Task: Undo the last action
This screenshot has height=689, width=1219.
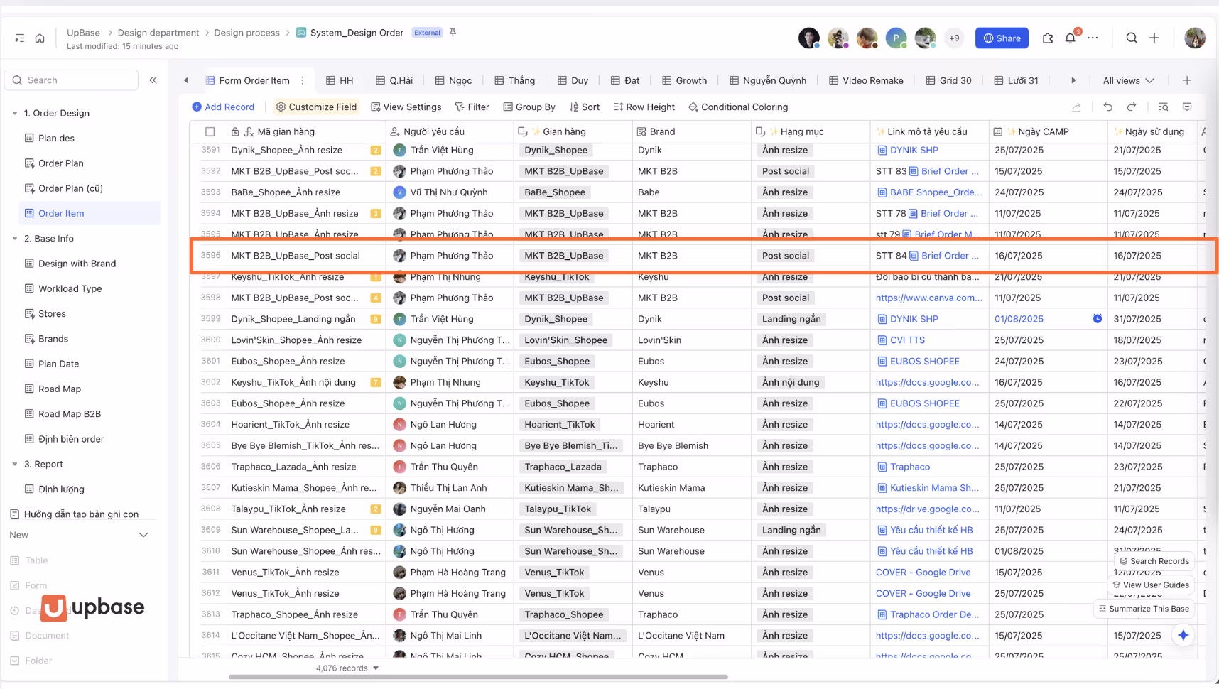Action: coord(1107,107)
